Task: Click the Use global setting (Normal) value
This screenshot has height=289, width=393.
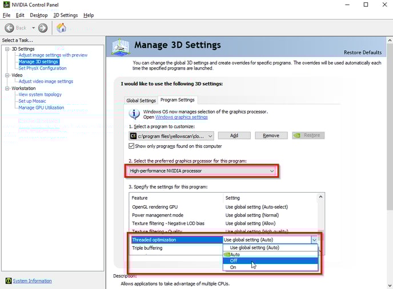Action: 252,215
